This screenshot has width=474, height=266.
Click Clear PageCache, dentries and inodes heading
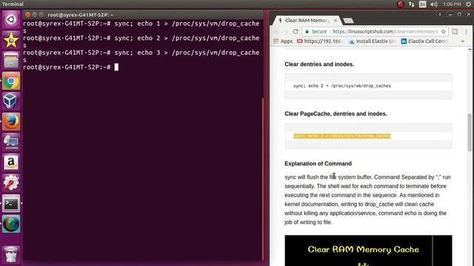coord(336,114)
